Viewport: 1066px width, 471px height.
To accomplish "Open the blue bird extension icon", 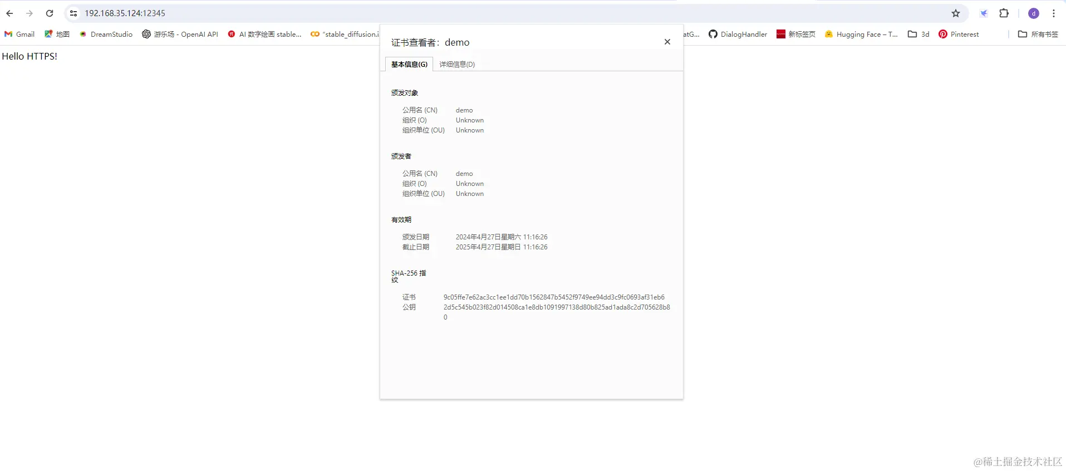I will [984, 13].
